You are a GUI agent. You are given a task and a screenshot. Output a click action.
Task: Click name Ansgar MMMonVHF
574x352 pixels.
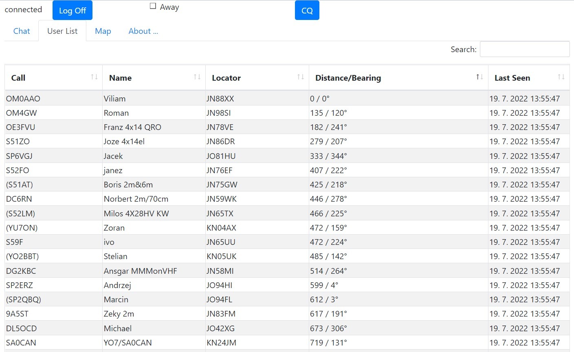[141, 271]
